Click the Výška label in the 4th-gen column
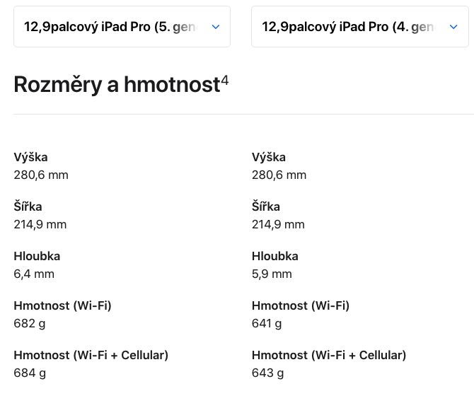 (269, 157)
